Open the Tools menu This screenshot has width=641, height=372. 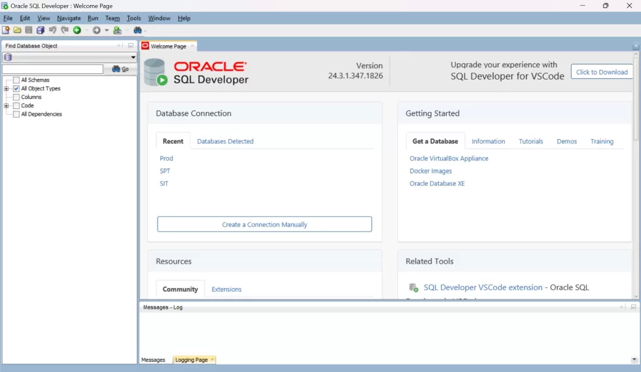(133, 18)
